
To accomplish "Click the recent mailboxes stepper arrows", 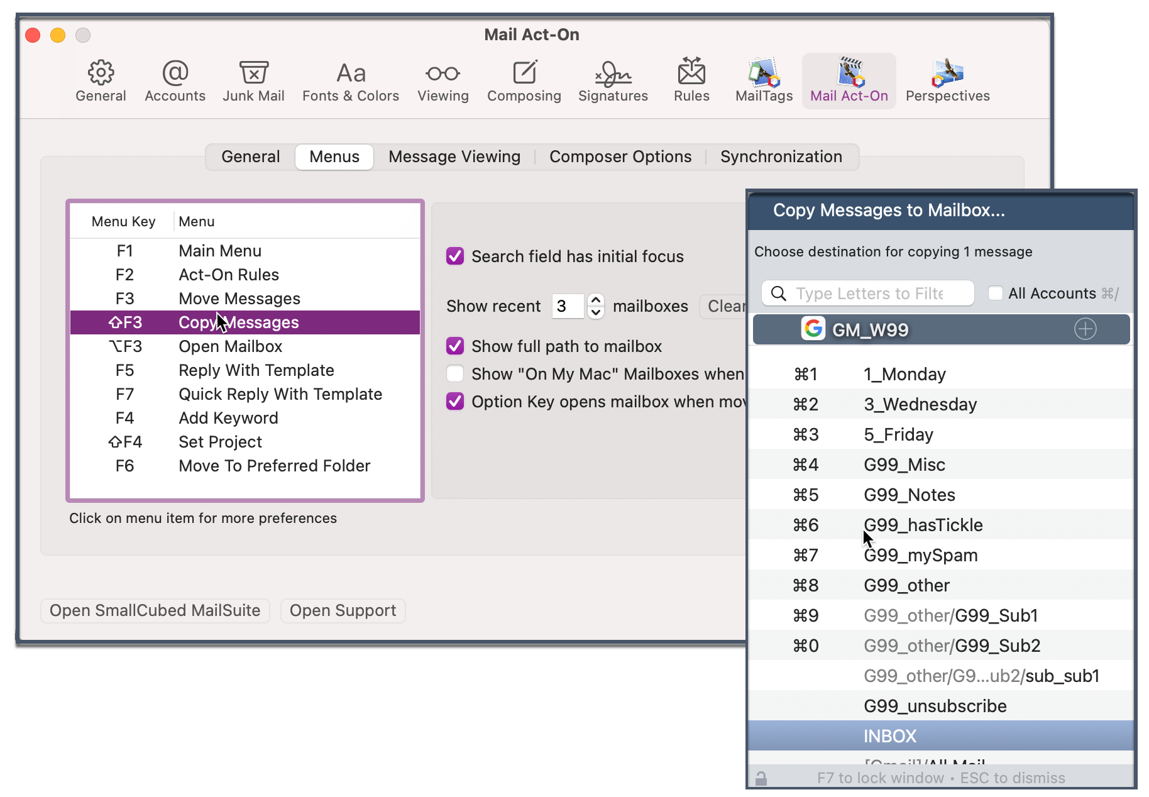I will [x=596, y=306].
